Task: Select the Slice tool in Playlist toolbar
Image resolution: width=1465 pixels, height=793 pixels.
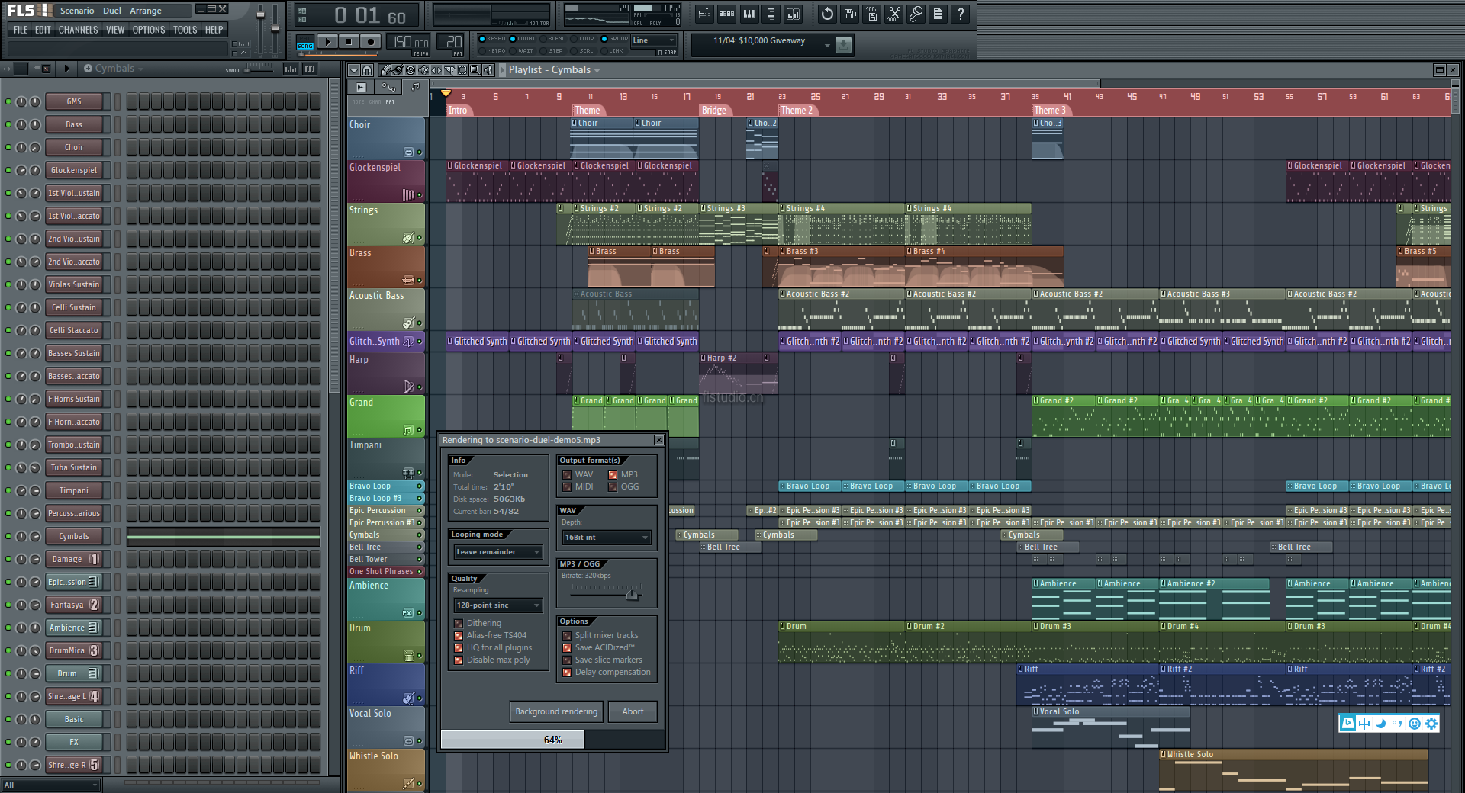Action: 449,70
